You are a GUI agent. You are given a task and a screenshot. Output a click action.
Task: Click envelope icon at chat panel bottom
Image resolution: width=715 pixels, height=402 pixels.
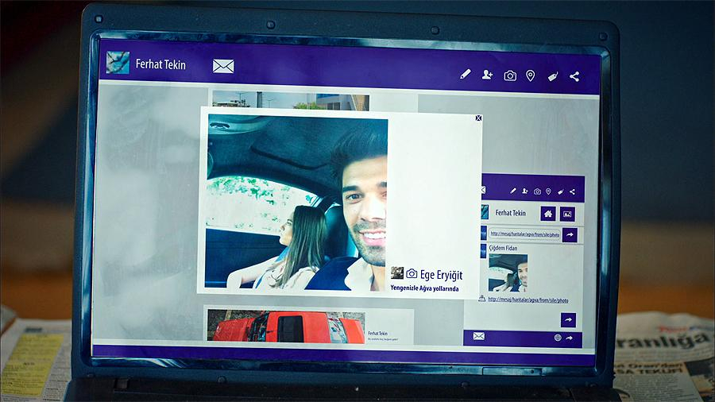[x=478, y=336]
